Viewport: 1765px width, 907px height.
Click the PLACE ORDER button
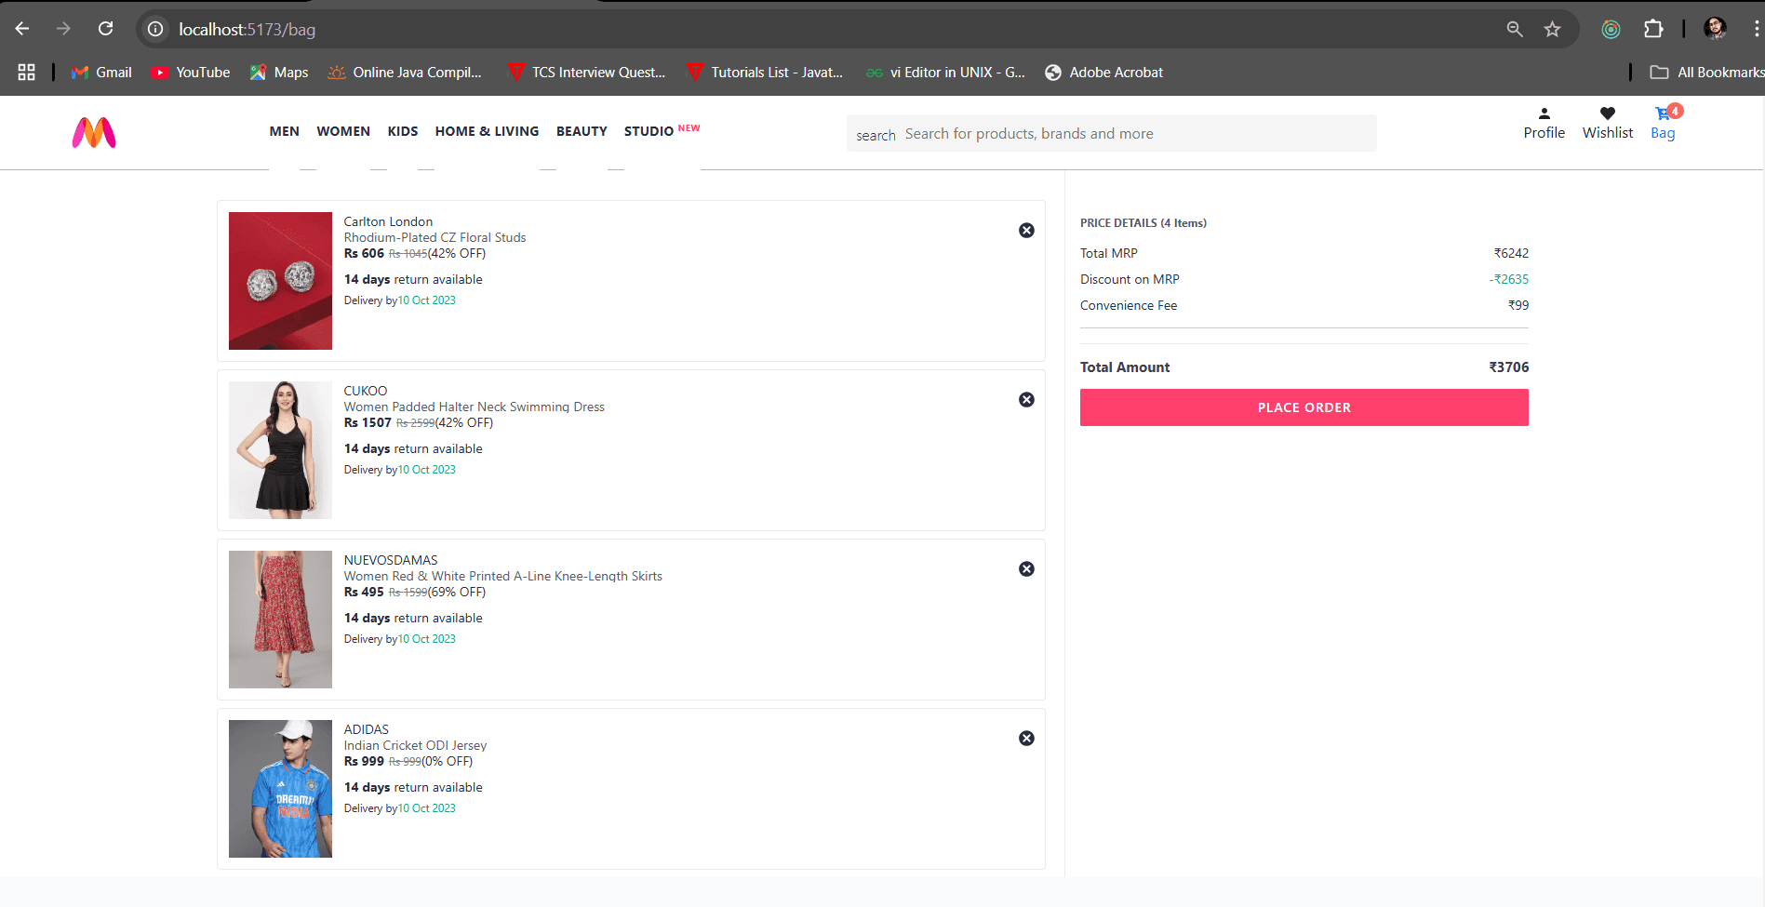pyautogui.click(x=1304, y=407)
